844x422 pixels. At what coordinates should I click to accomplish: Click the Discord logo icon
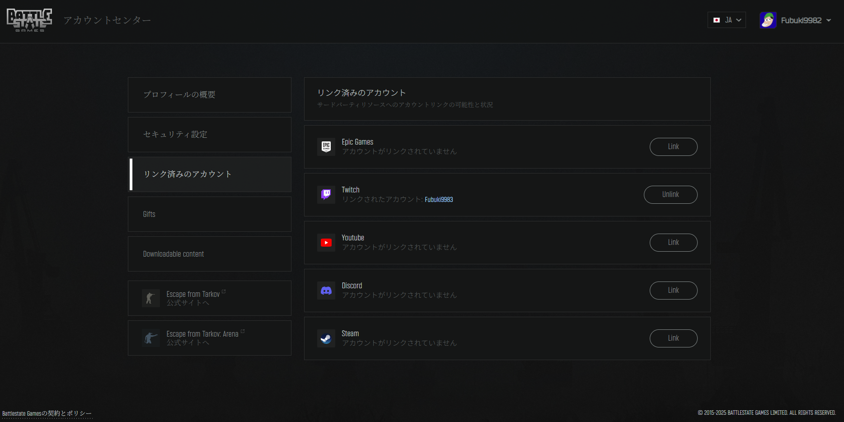[326, 291]
